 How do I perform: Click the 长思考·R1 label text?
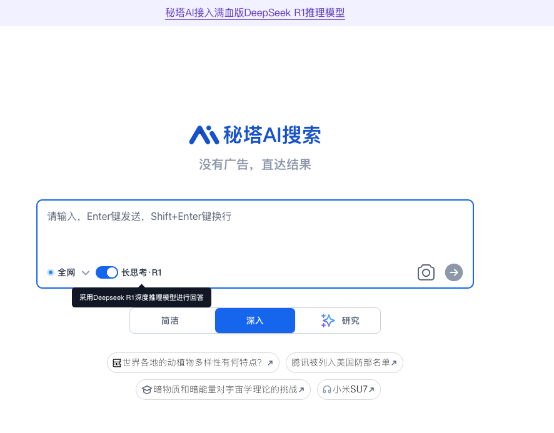pyautogui.click(x=141, y=272)
